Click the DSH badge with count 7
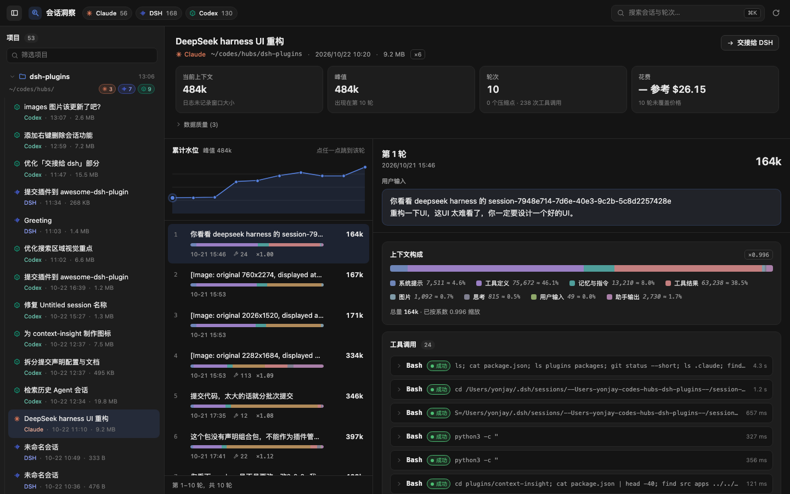This screenshot has width=790, height=494. (x=127, y=89)
